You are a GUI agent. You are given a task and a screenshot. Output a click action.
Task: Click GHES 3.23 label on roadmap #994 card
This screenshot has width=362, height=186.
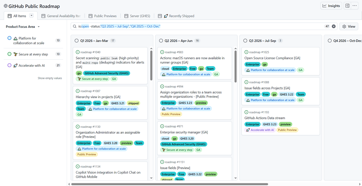click(x=185, y=103)
